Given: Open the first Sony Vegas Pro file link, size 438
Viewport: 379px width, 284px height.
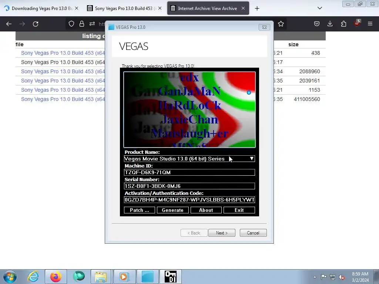Looking at the screenshot, I should pos(63,53).
